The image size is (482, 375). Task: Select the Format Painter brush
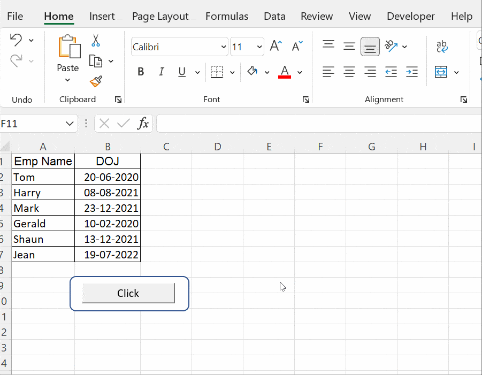click(x=96, y=82)
